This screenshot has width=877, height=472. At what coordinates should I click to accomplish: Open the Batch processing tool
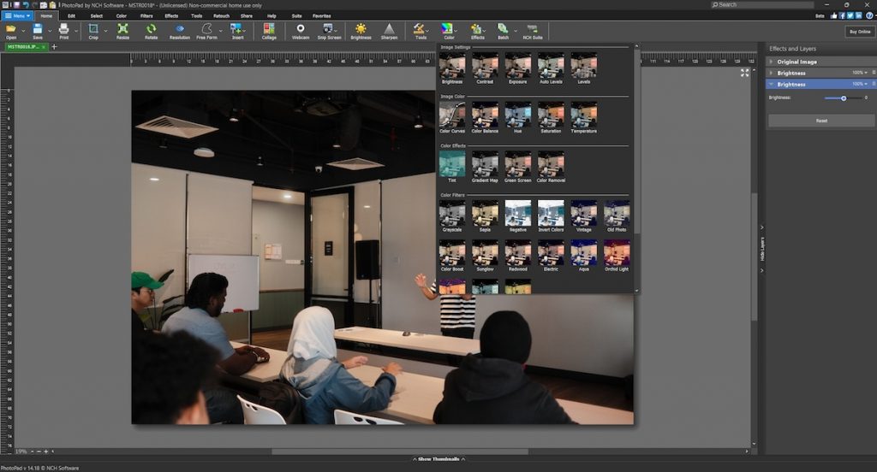point(503,32)
